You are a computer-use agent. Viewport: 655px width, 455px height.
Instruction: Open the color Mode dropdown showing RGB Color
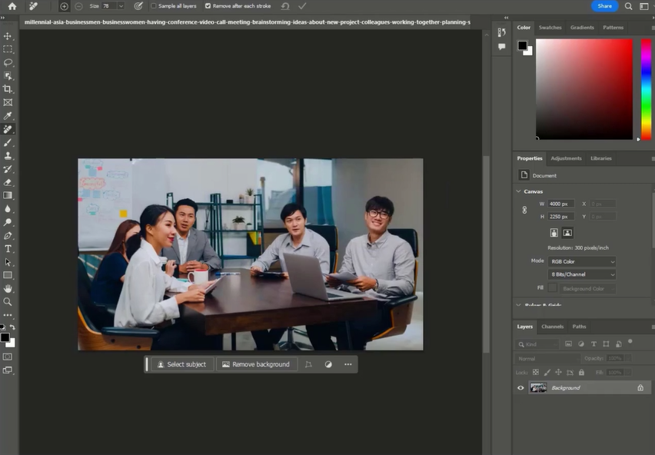[x=581, y=261]
